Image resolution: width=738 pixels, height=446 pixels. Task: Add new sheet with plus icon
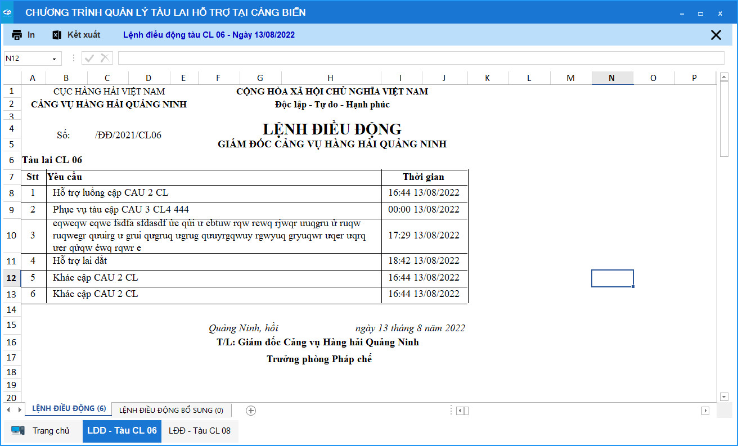point(251,411)
